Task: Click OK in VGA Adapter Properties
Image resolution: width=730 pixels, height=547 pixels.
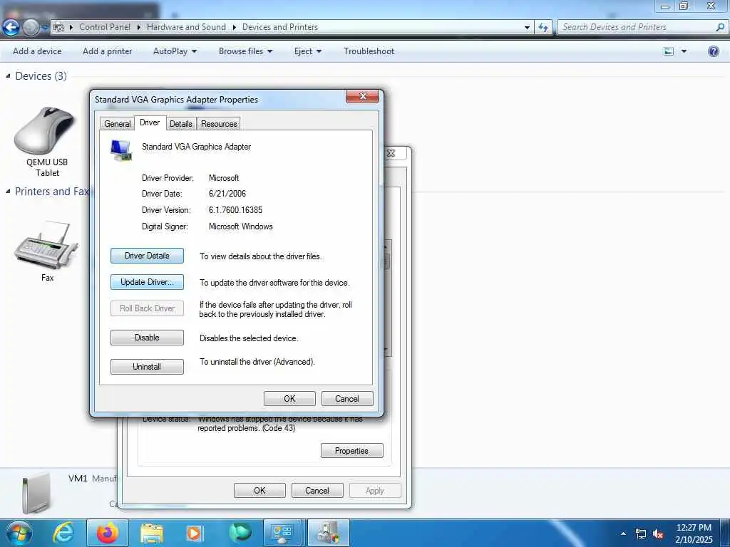Action: 289,399
